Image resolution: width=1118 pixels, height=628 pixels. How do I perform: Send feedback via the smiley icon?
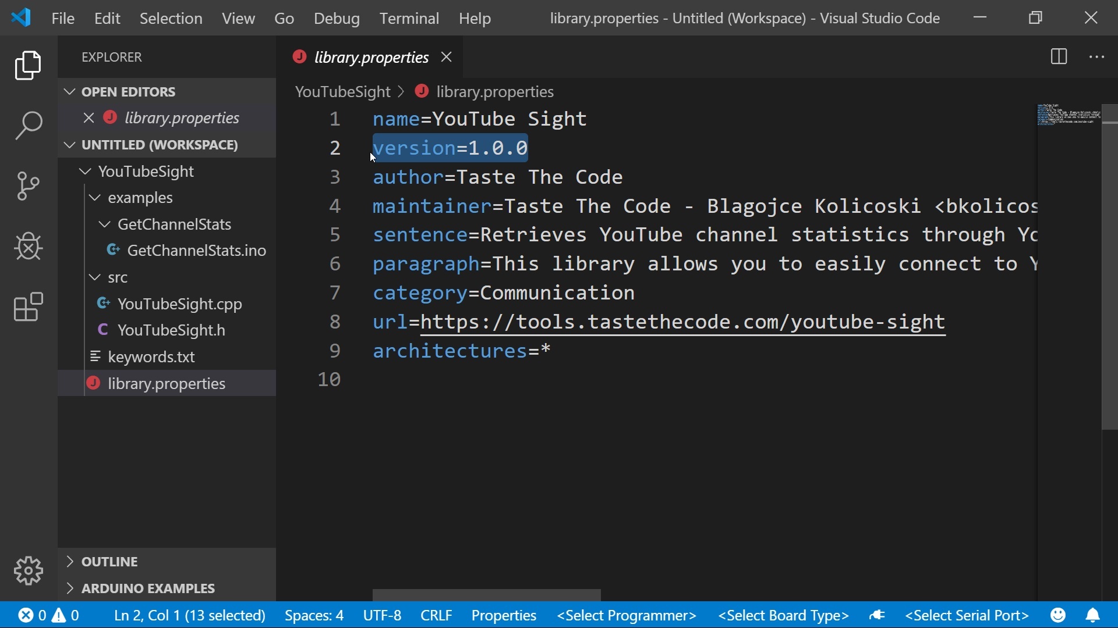pyautogui.click(x=1059, y=615)
